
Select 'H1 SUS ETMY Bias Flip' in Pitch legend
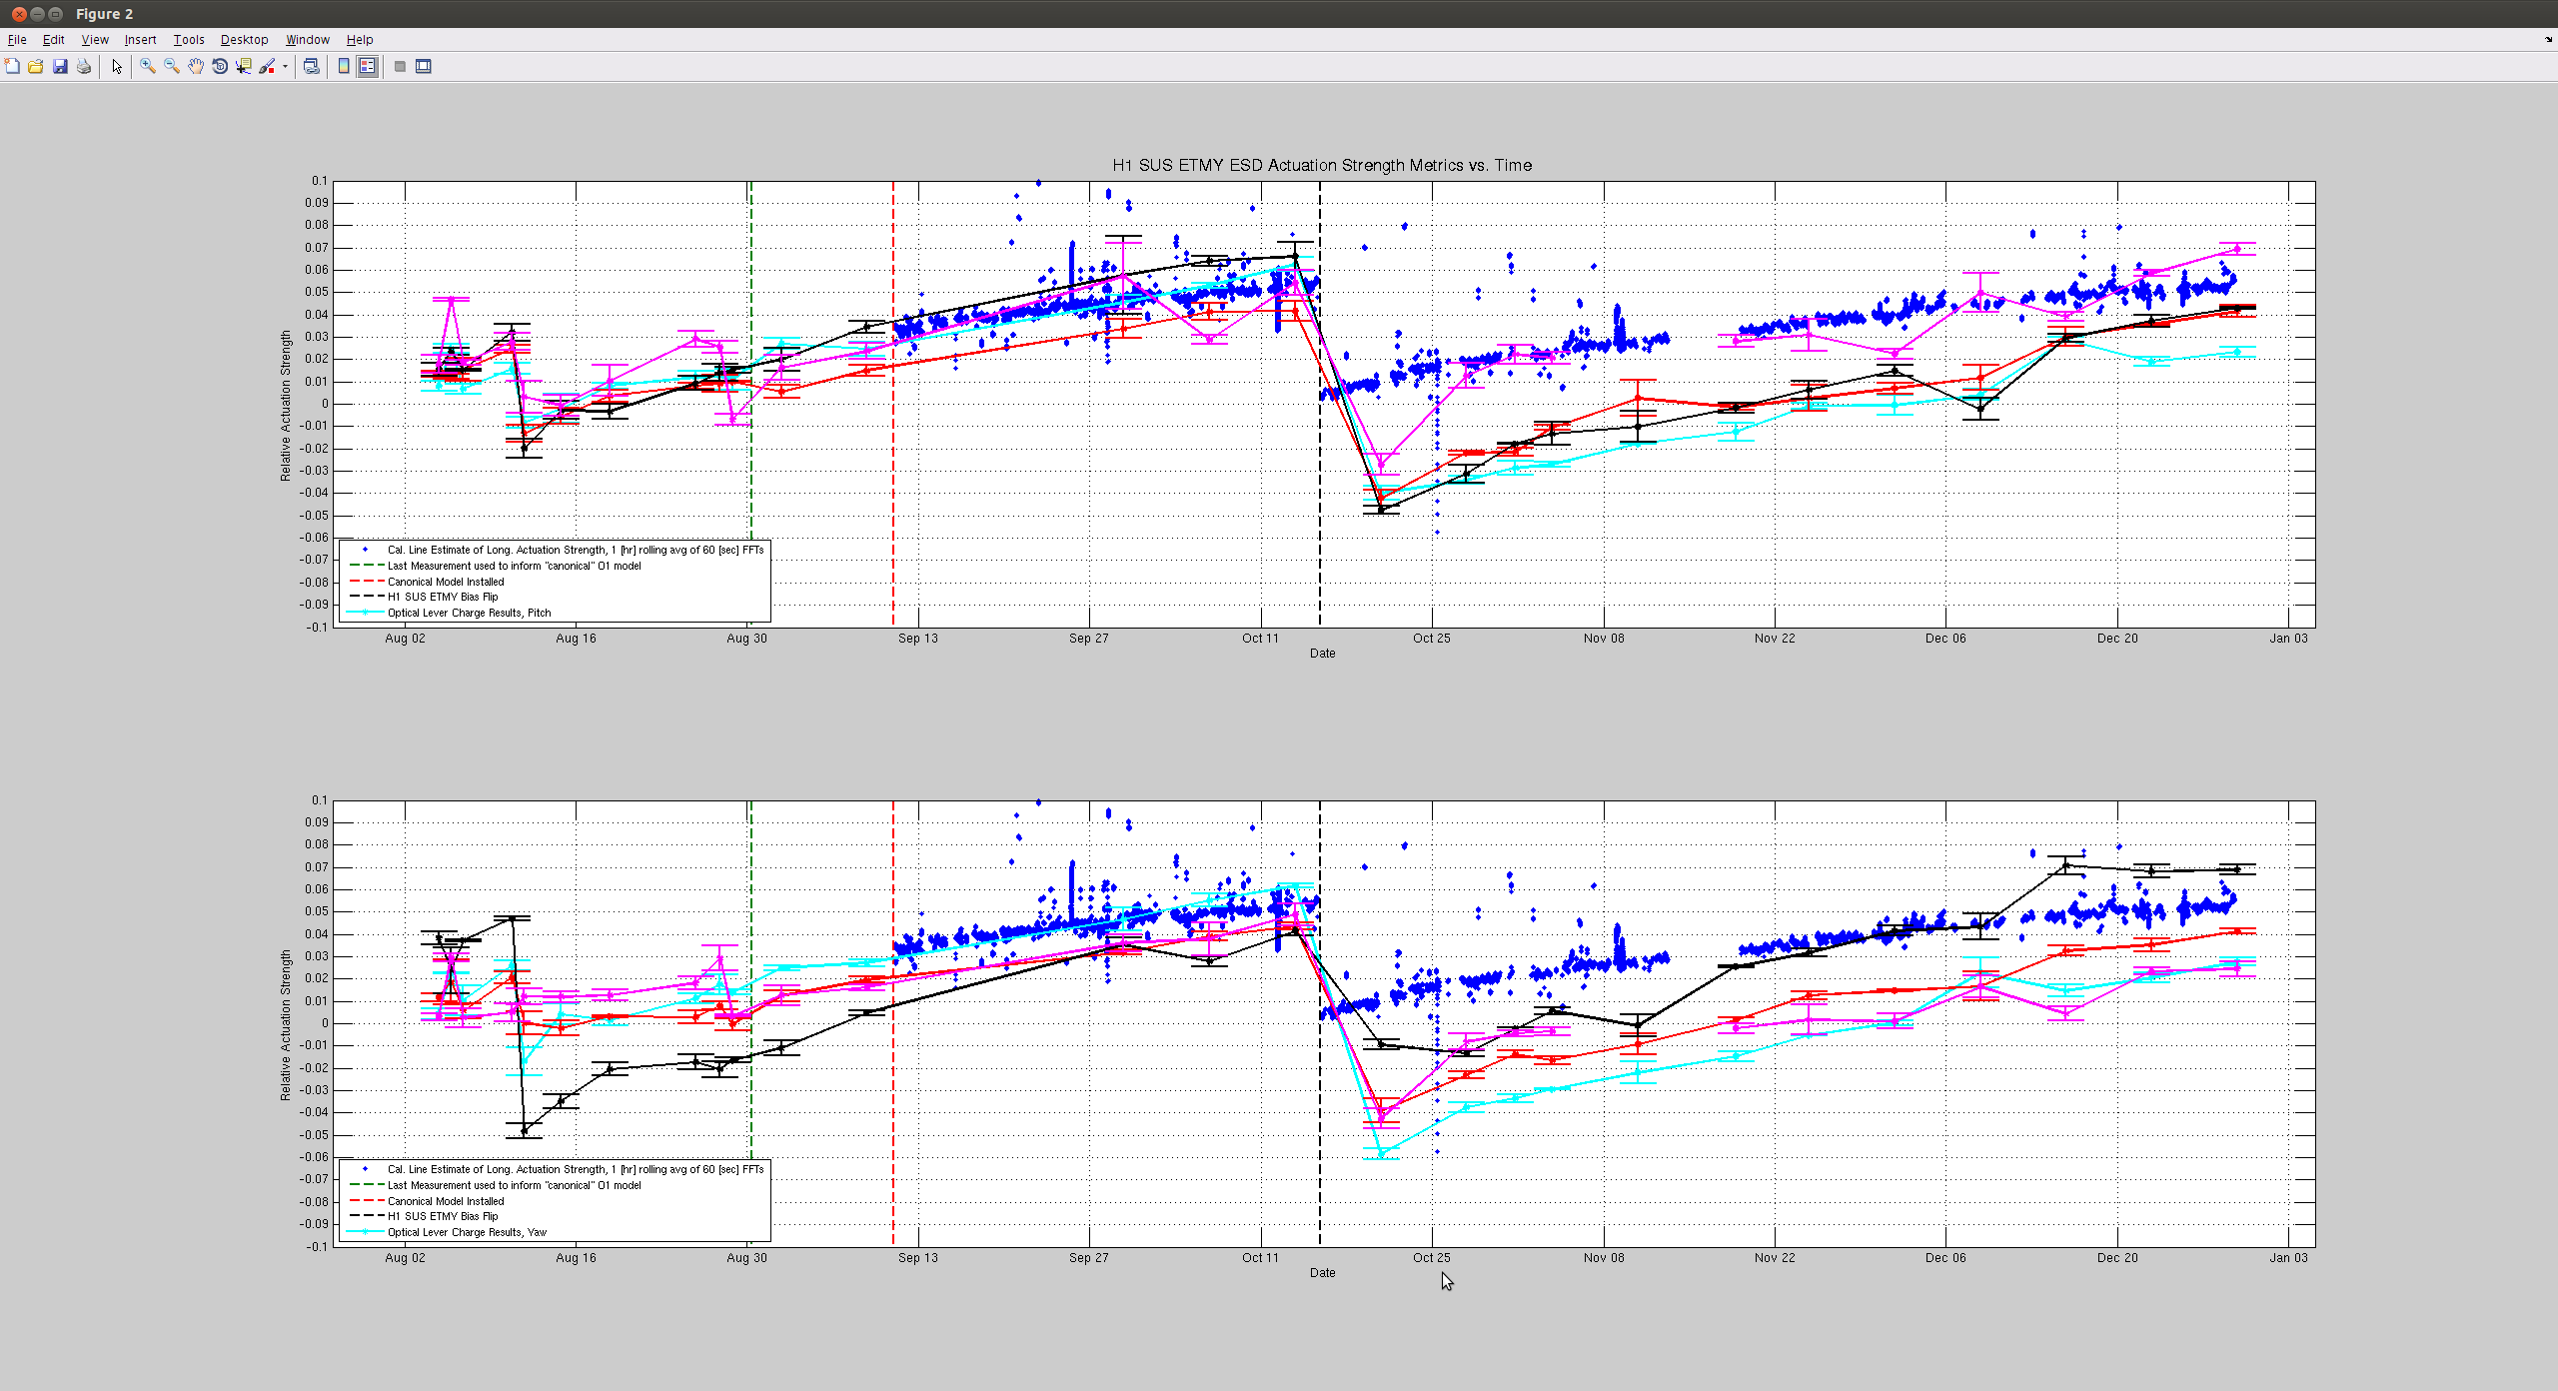pos(442,597)
